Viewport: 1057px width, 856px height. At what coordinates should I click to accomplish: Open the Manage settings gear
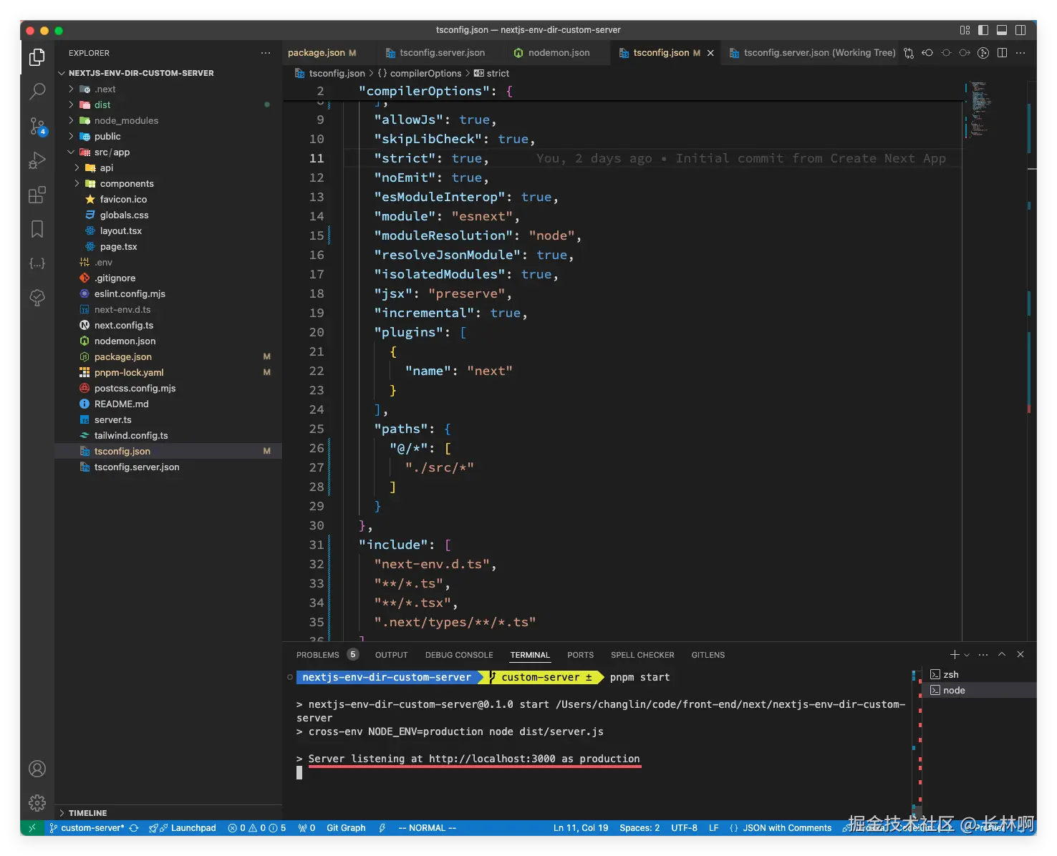(x=37, y=802)
